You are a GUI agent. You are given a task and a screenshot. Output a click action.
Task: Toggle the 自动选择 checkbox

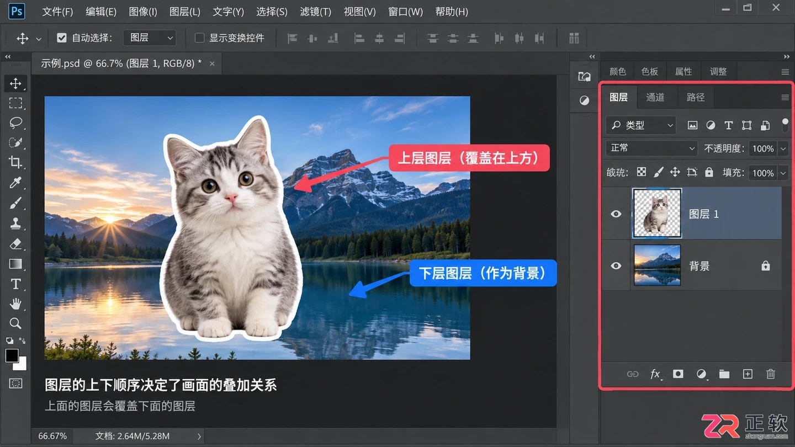click(62, 38)
